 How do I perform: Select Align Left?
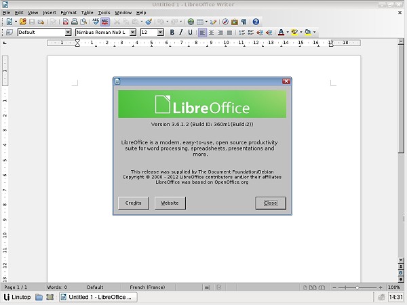coord(202,33)
